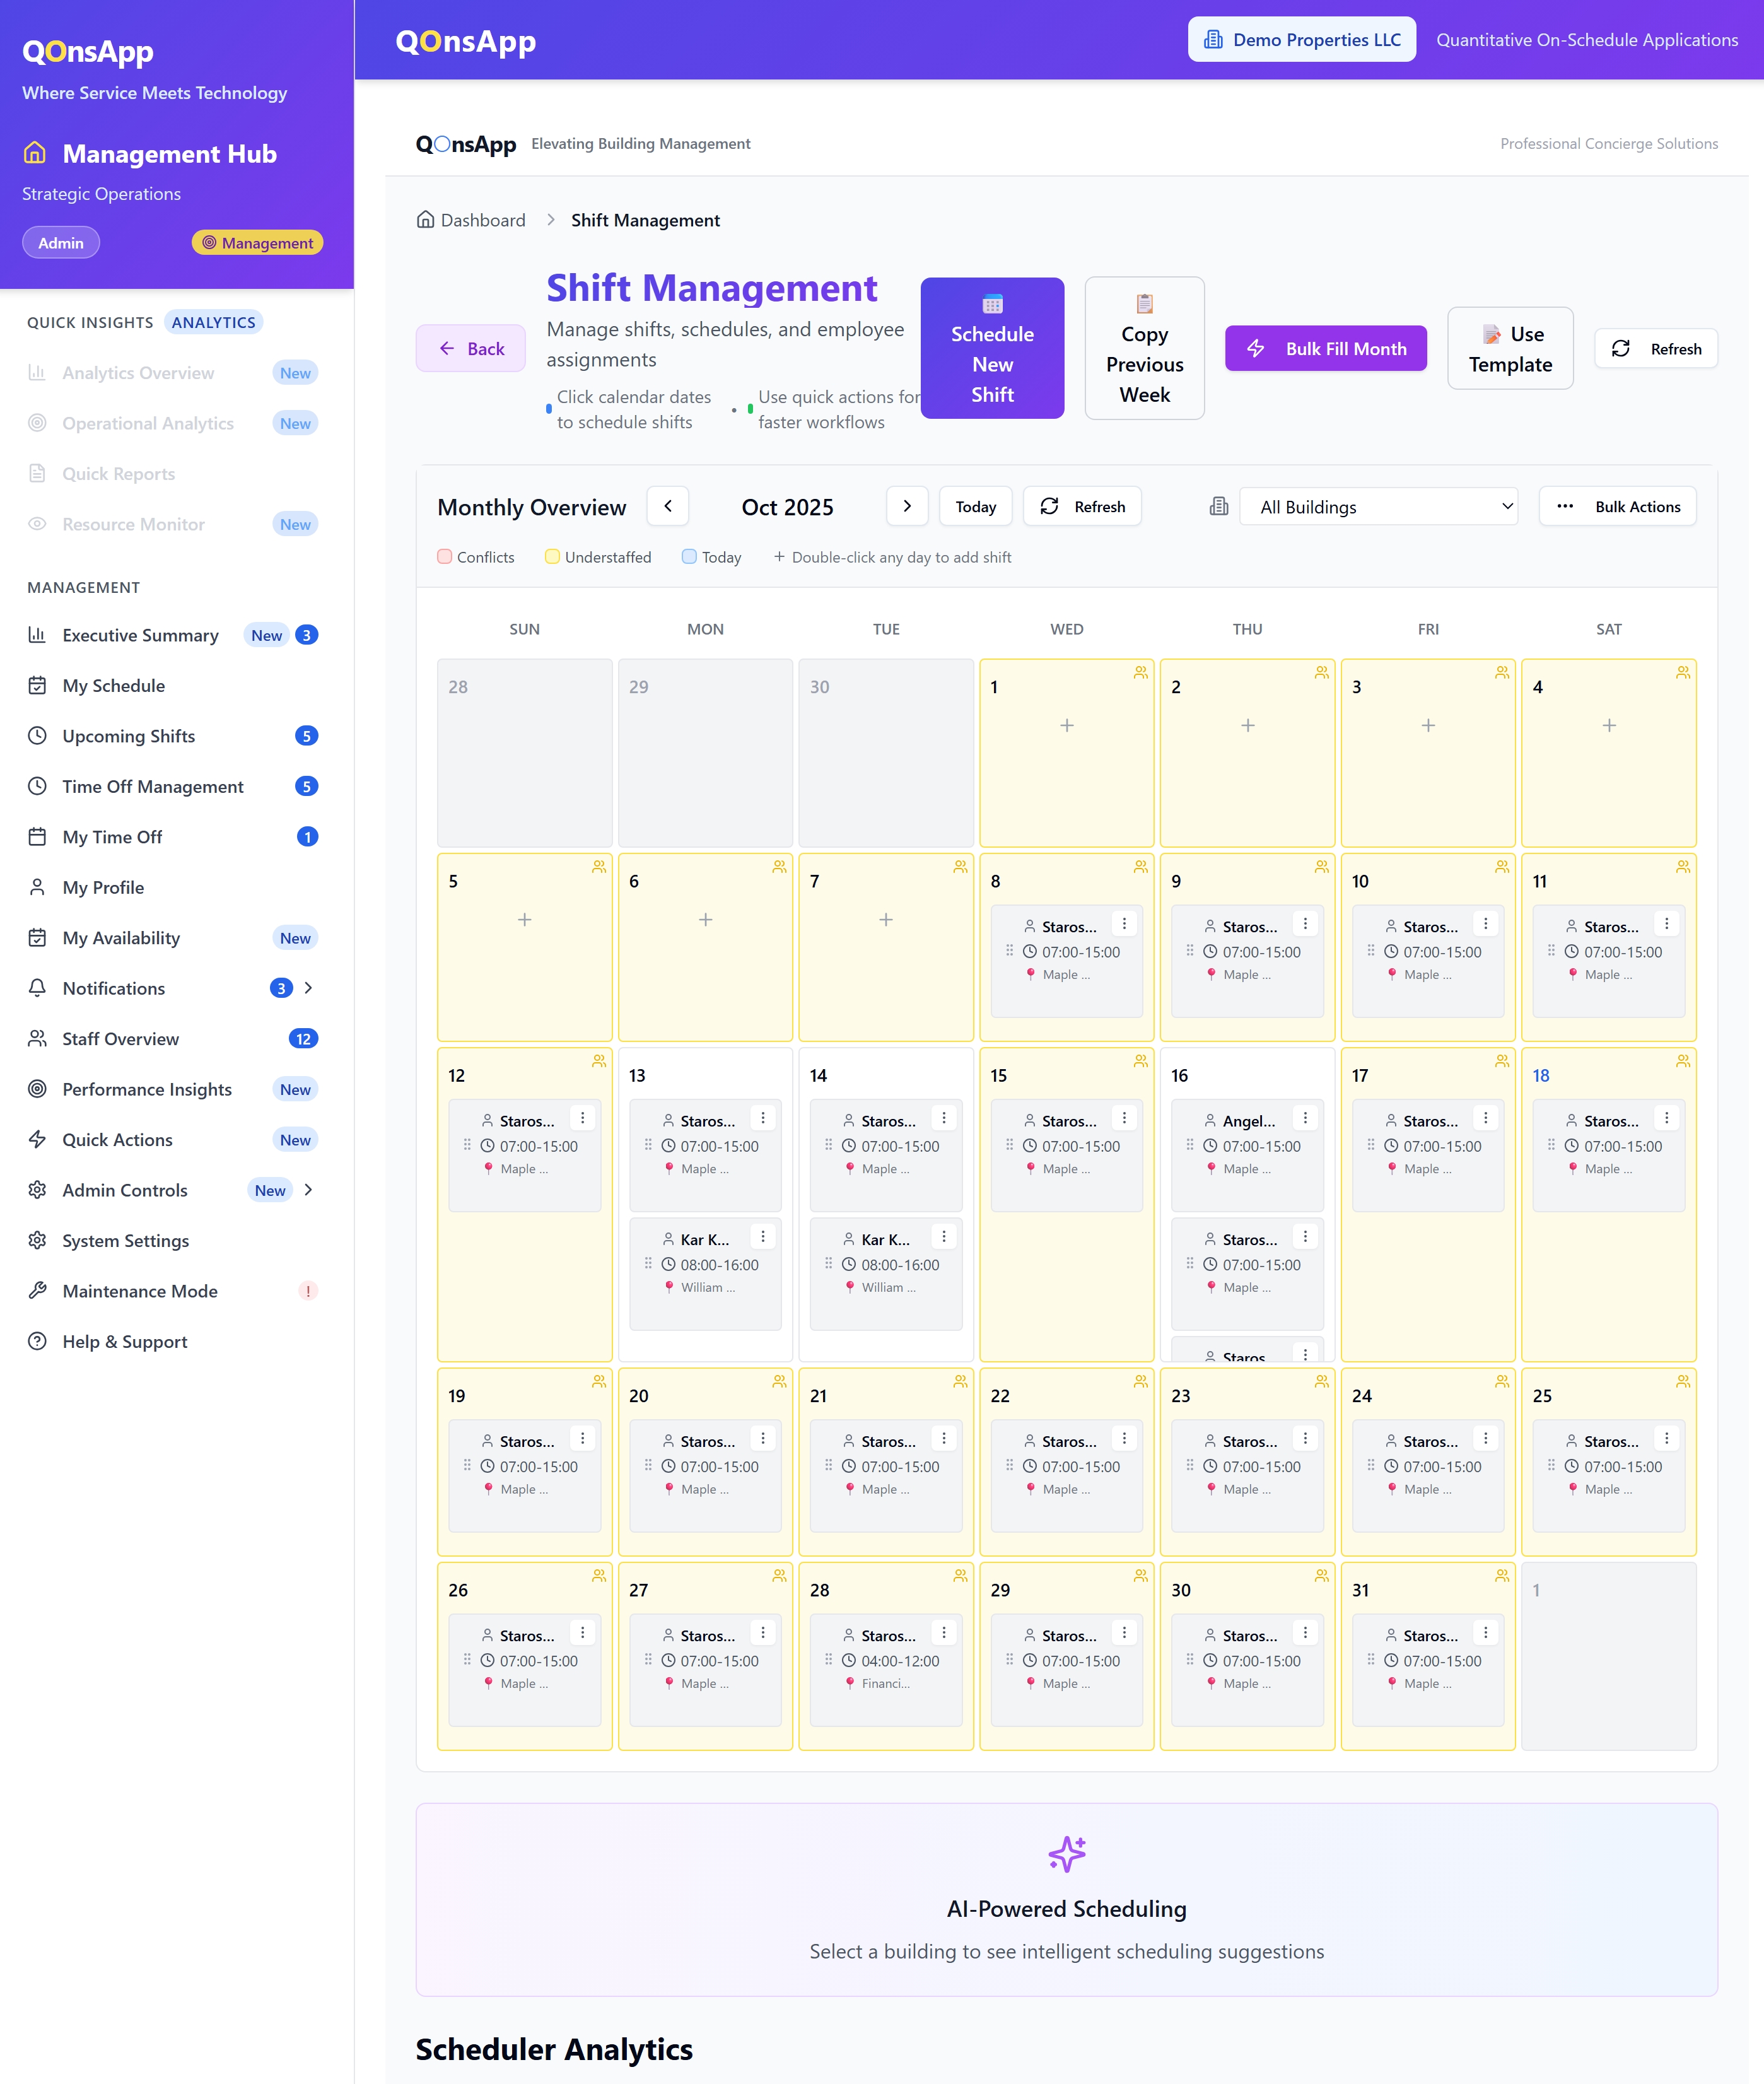Open the three-dot menu on October 12 shift

(582, 1117)
